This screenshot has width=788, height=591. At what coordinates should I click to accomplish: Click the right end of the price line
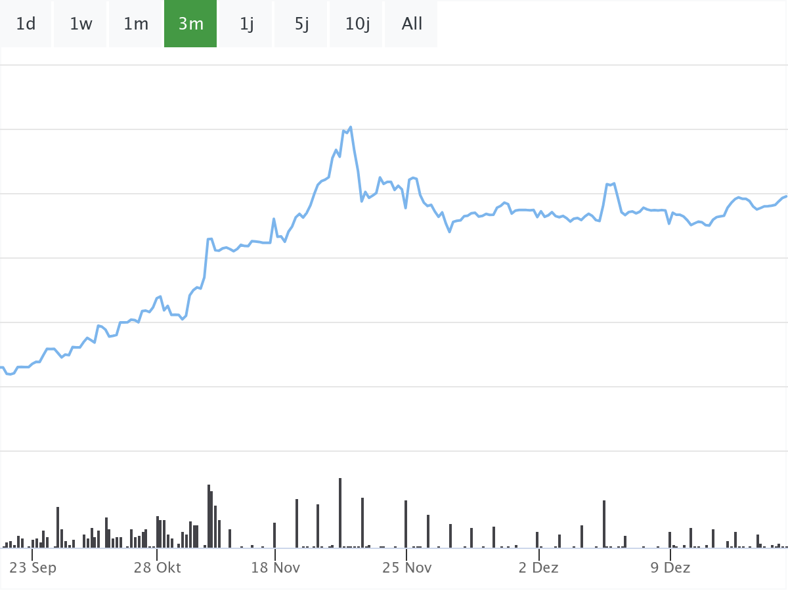(786, 196)
